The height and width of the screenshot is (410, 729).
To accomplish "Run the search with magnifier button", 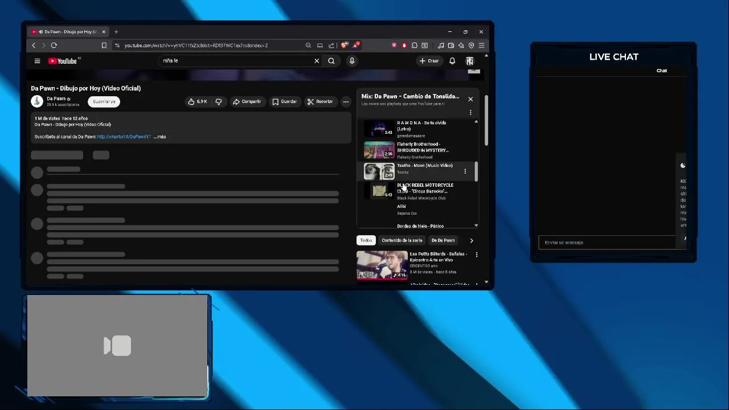I will point(331,61).
